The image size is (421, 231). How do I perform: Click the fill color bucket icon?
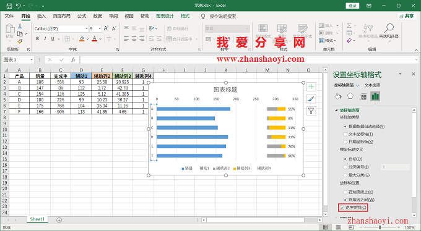point(82,39)
